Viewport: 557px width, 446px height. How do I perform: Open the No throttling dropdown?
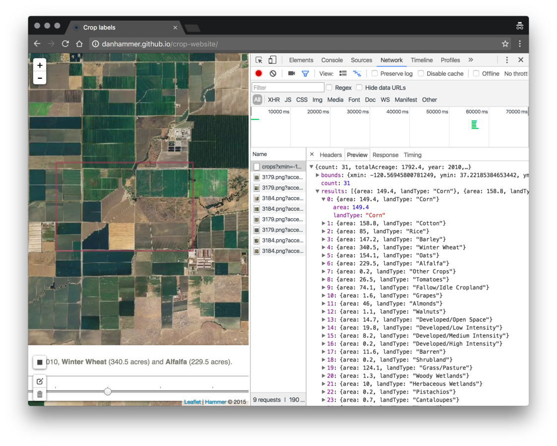[x=516, y=73]
